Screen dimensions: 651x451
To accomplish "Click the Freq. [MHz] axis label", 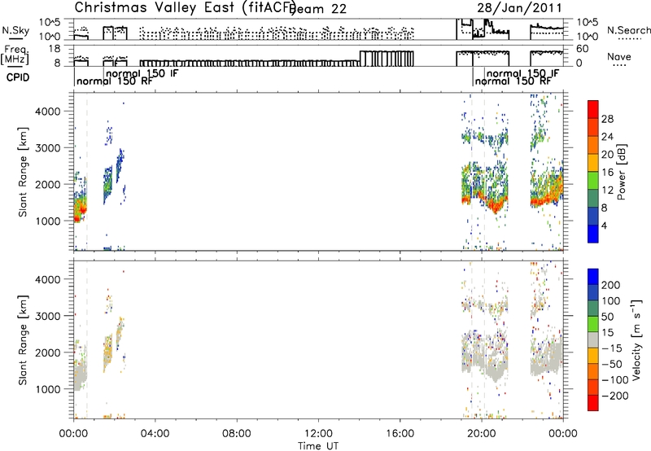I will pos(15,55).
